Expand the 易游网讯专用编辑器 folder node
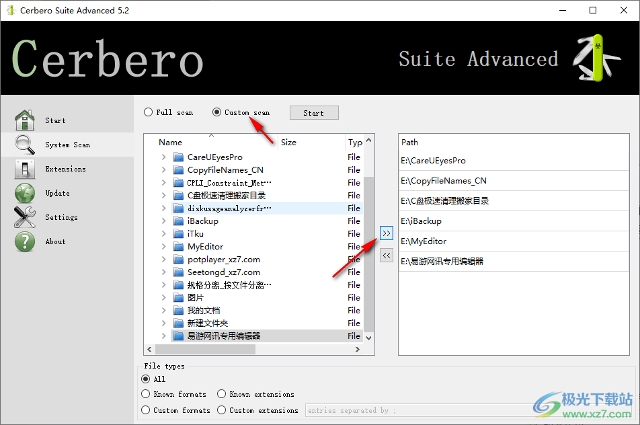 [x=163, y=336]
